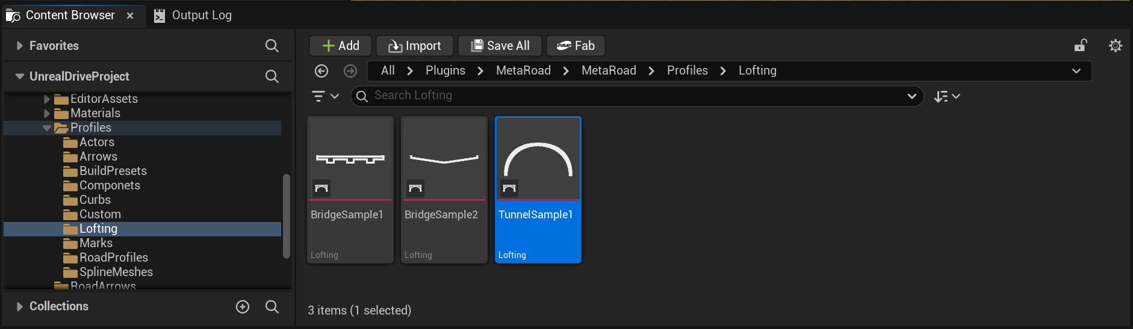Viewport: 1133px width, 329px height.
Task: Select the Custom folder
Action: 100,214
